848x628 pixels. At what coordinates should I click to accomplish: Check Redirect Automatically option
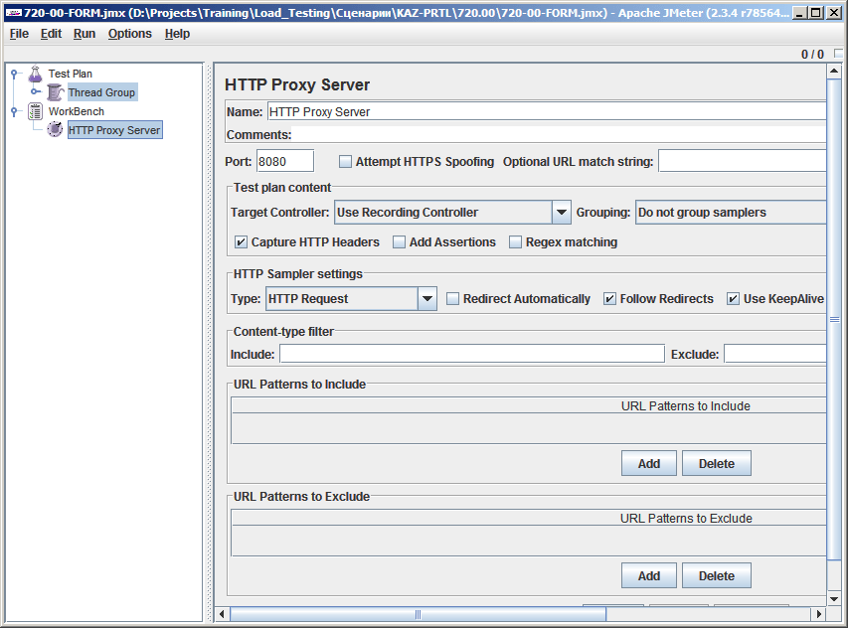coord(452,299)
